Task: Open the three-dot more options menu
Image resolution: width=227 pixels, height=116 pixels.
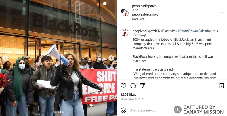Action: click(x=221, y=12)
